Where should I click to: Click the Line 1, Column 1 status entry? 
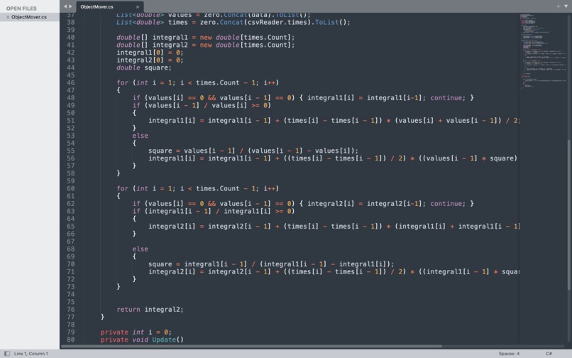tap(31, 353)
